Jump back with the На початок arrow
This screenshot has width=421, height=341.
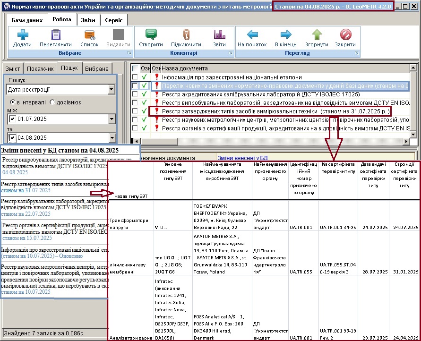coord(252,34)
